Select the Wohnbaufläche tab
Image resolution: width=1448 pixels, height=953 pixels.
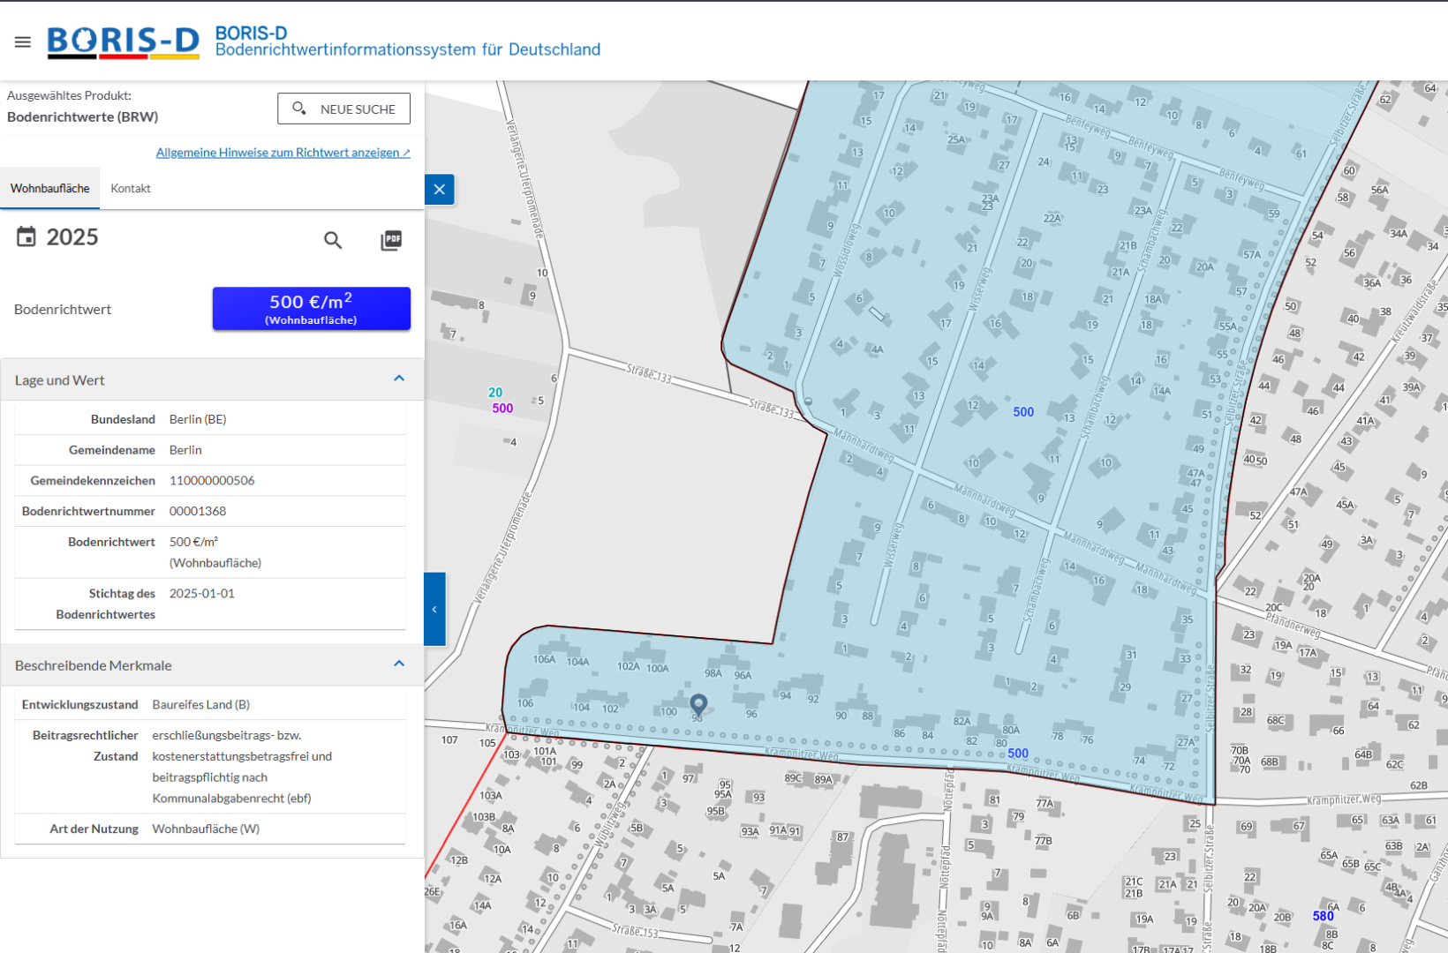click(x=50, y=189)
